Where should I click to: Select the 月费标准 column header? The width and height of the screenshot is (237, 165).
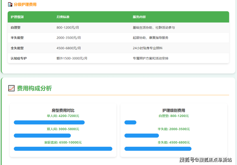tap(62, 17)
